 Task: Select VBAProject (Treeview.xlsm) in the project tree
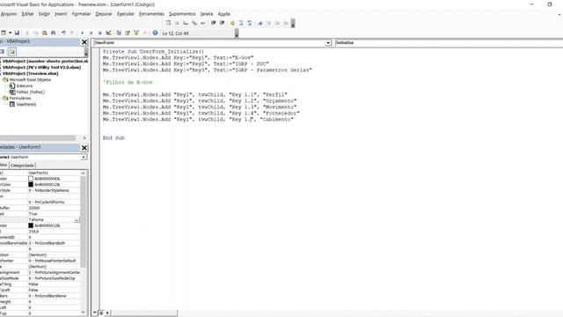coord(30,73)
